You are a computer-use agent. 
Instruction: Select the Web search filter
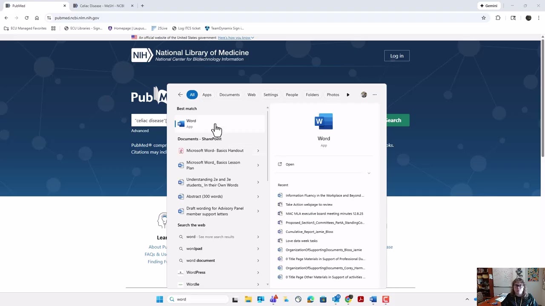pyautogui.click(x=252, y=95)
